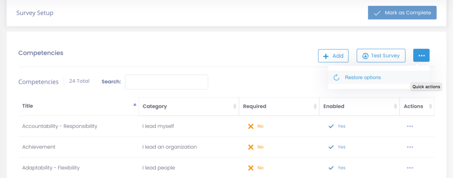Click the blue three-dots quick actions button

point(421,56)
